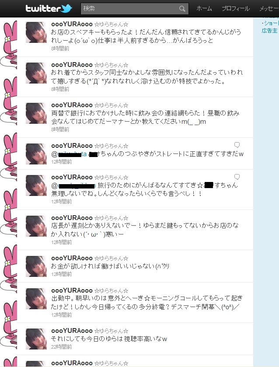Click reply bubble icon on つぶやき tweet
This screenshot has height=367, width=279.
point(237,145)
